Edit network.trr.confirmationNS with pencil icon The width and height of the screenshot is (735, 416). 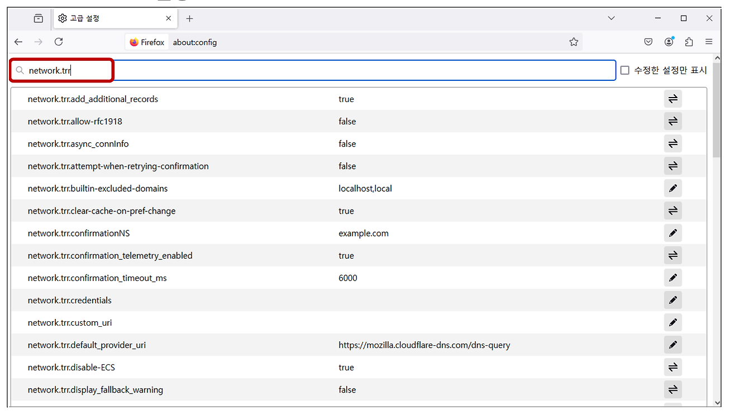(x=673, y=233)
